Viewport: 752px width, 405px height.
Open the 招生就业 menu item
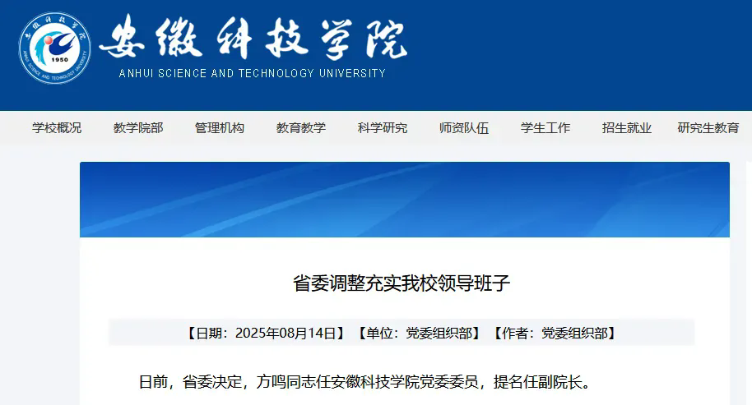[x=627, y=128]
